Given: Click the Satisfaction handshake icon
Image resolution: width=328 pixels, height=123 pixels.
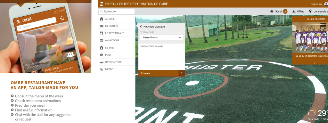Looking at the screenshot, I should coord(102,62).
